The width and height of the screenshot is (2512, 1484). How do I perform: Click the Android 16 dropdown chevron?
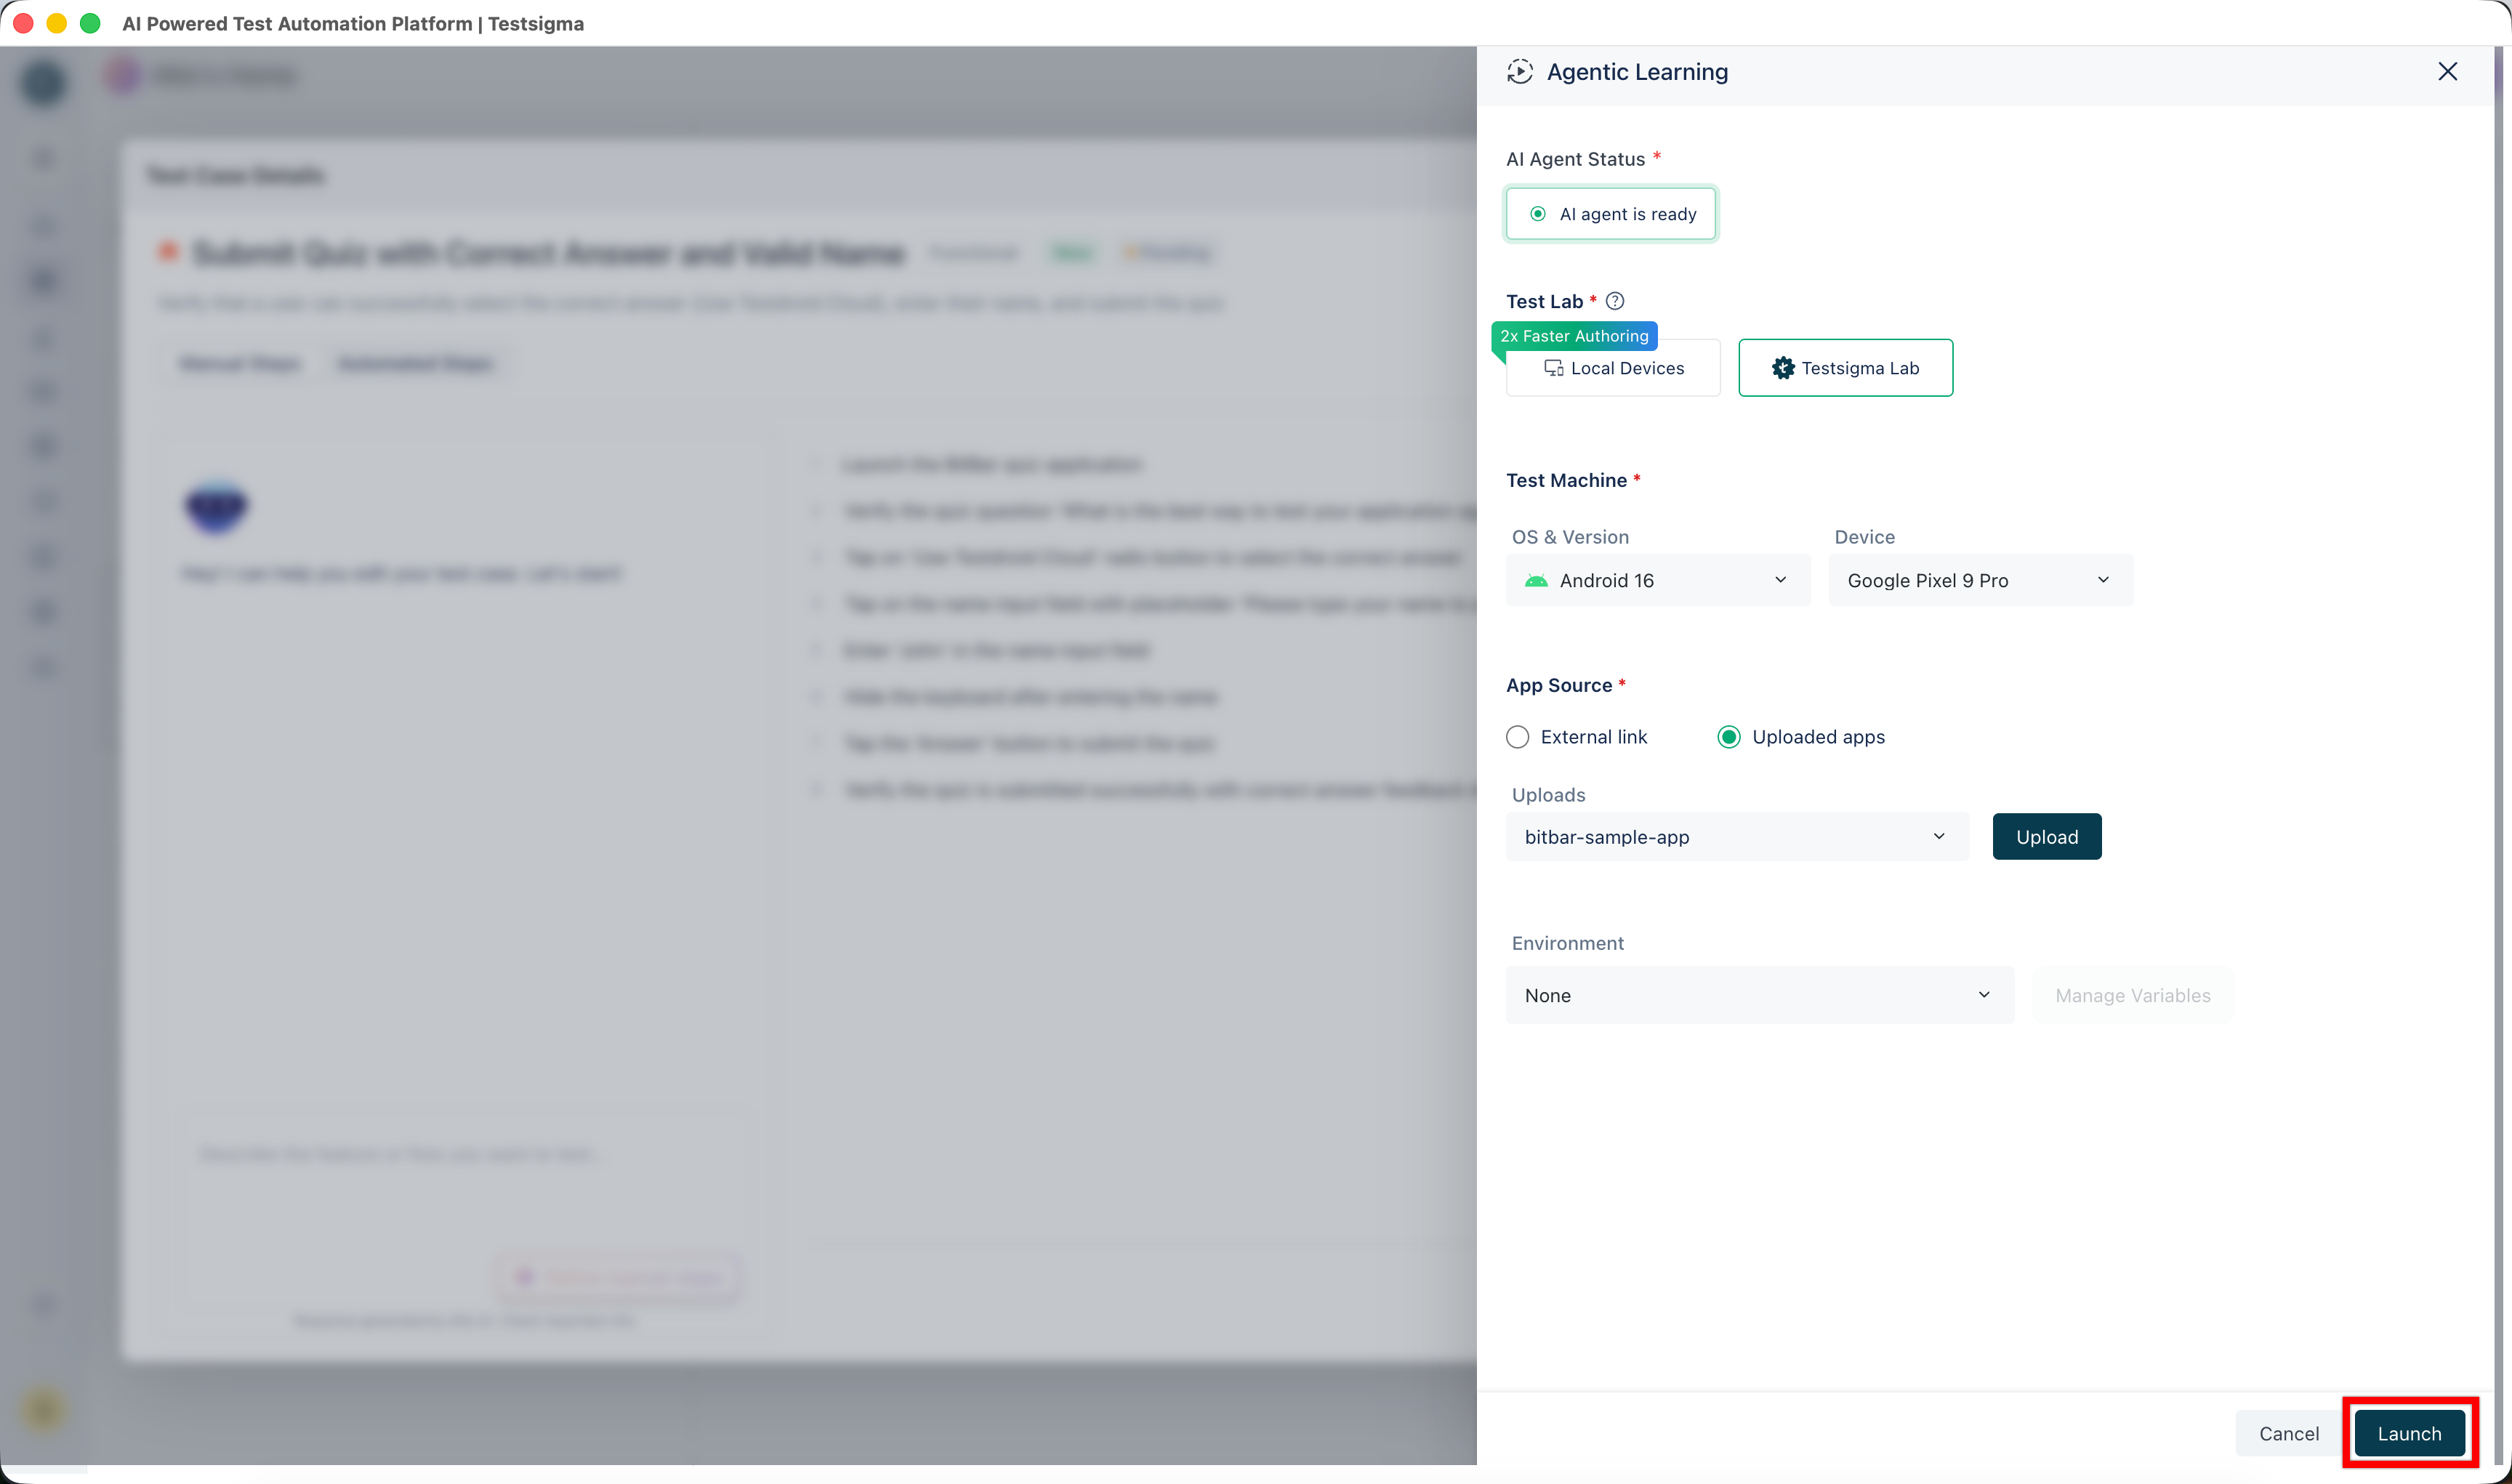(x=1780, y=580)
